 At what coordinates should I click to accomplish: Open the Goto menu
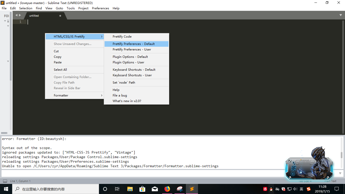tap(59, 8)
